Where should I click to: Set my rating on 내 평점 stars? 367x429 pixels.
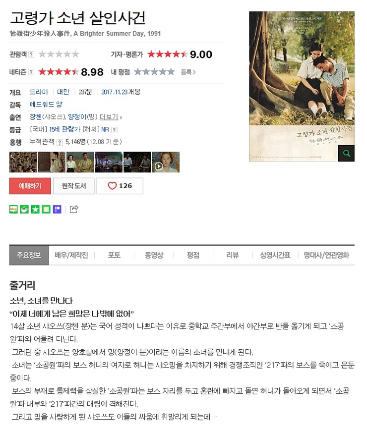154,72
